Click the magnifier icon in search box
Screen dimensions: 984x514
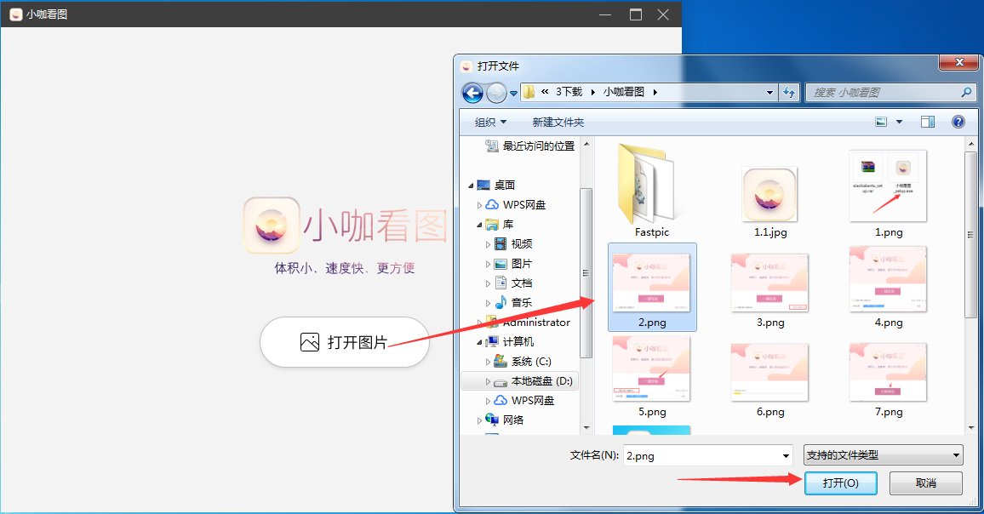coord(966,92)
